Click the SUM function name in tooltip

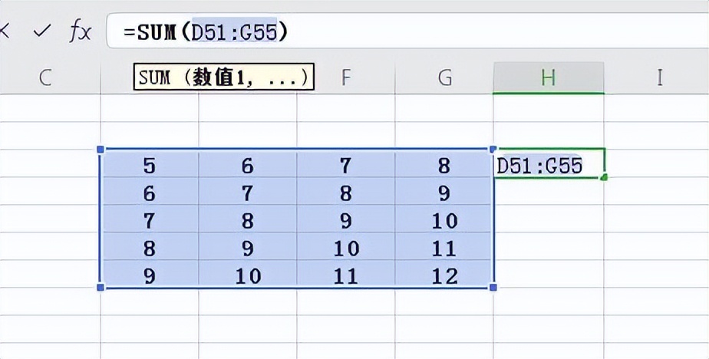point(155,77)
